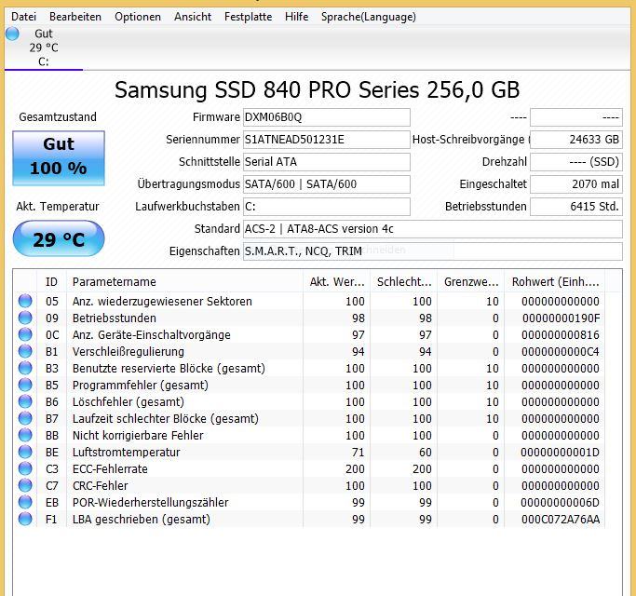Click the Laufwerkbuchstaben field C:
Image resolution: width=636 pixels, height=596 pixels.
(x=327, y=207)
